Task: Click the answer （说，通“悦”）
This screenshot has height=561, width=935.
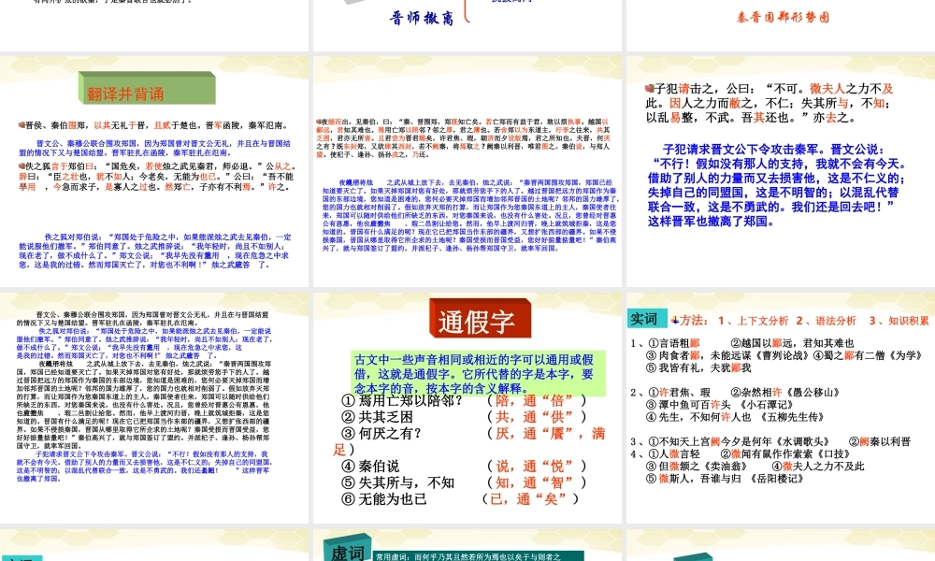Action: (537, 466)
